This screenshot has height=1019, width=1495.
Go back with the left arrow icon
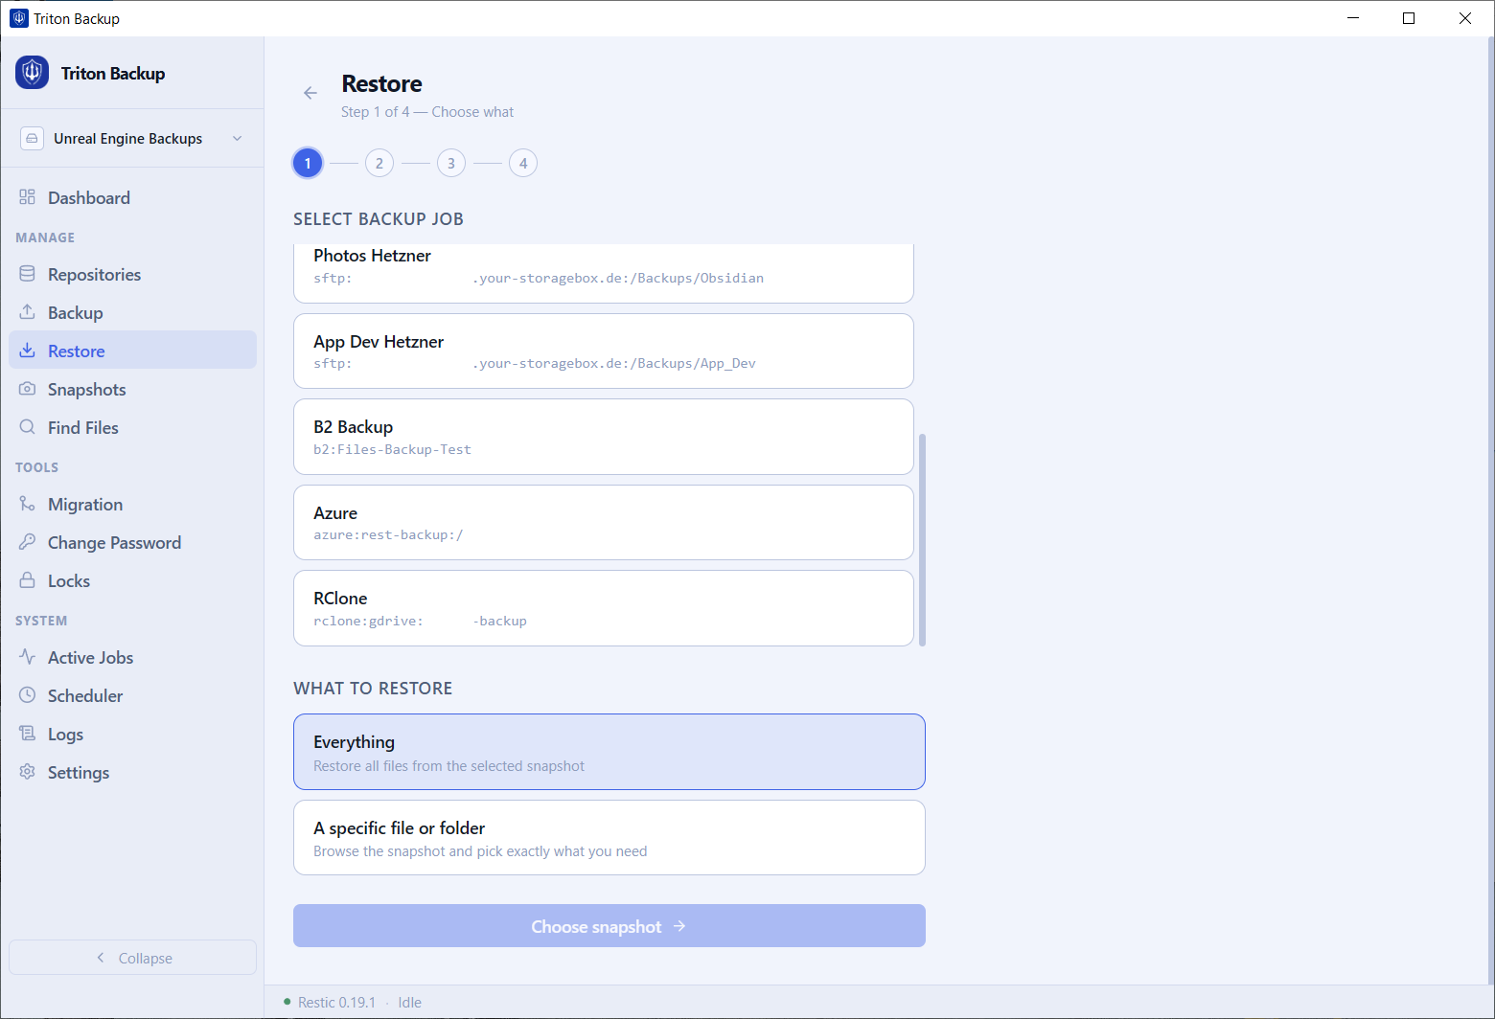tap(310, 93)
